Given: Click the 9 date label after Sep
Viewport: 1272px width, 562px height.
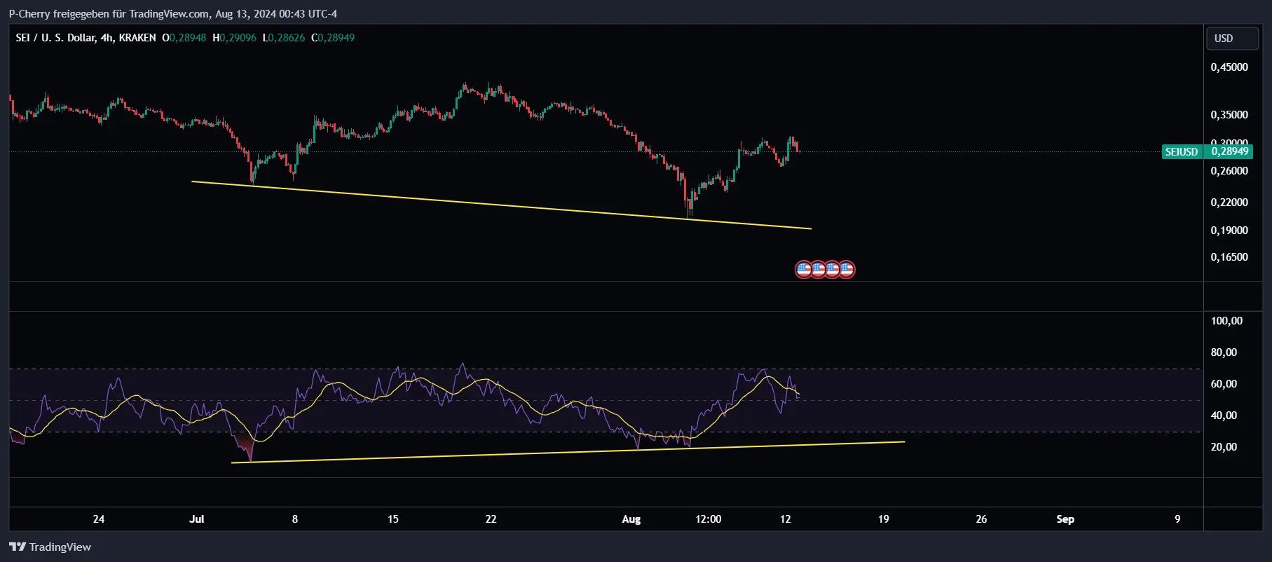Looking at the screenshot, I should point(1177,519).
